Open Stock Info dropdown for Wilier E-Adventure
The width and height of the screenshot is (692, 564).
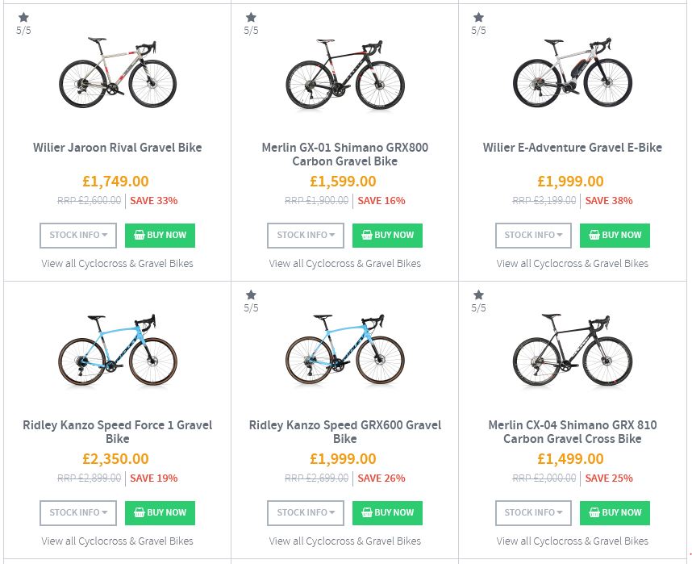(x=533, y=235)
